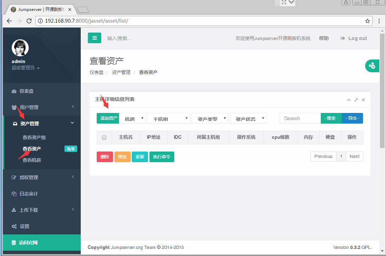Go back using browser back arrow
Image resolution: width=386 pixels, height=256 pixels.
9,21
